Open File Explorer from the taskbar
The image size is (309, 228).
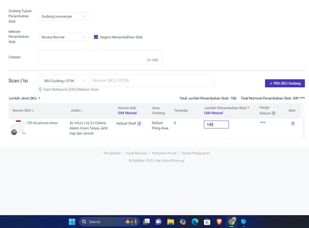click(x=171, y=222)
